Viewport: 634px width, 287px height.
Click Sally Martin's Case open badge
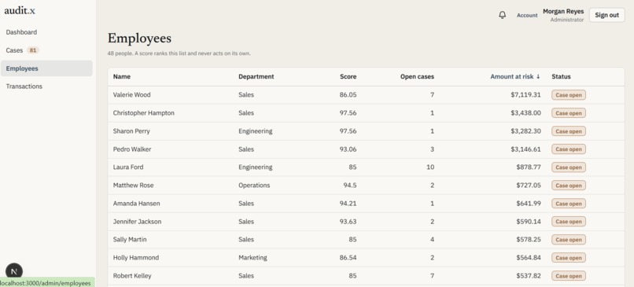569,240
